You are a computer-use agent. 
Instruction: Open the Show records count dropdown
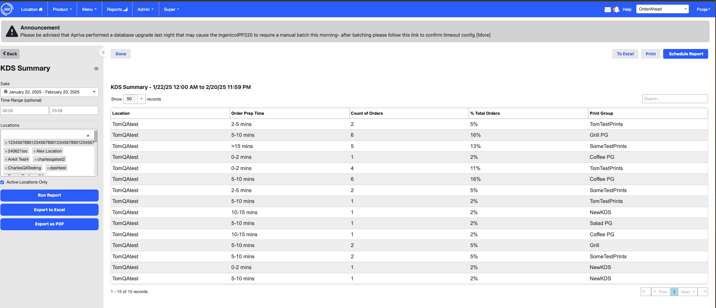[141, 99]
